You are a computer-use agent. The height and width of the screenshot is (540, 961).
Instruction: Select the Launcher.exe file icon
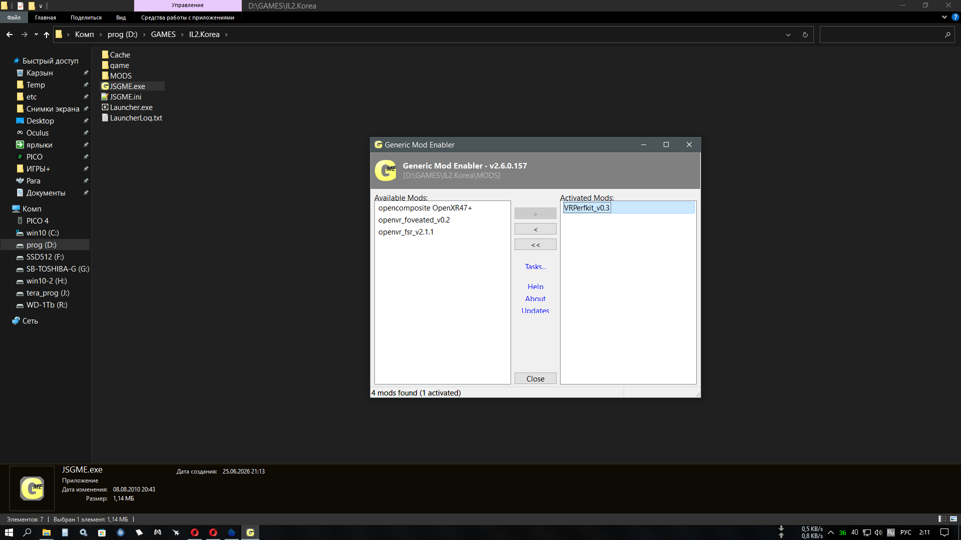(105, 107)
